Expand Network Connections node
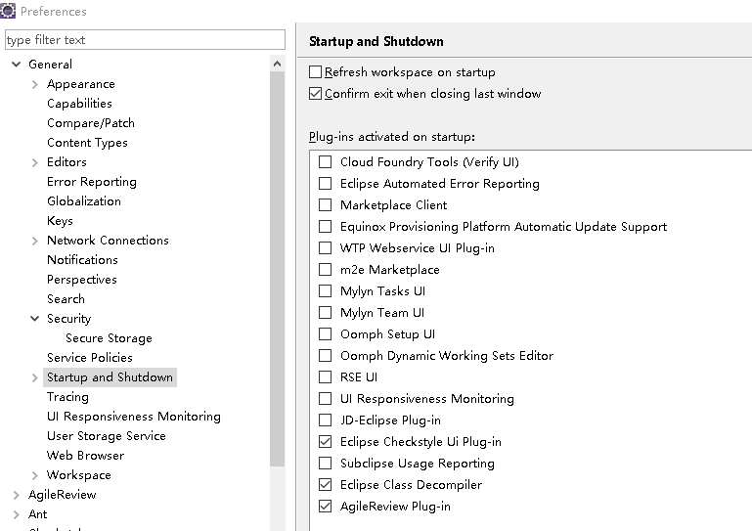Screen dimensions: 752x531 34,241
